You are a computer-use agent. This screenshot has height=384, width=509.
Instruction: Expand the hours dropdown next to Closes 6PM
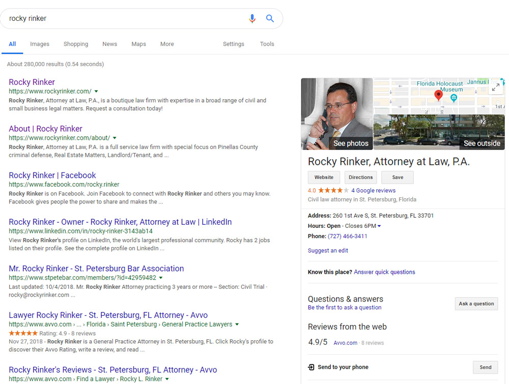click(x=379, y=226)
